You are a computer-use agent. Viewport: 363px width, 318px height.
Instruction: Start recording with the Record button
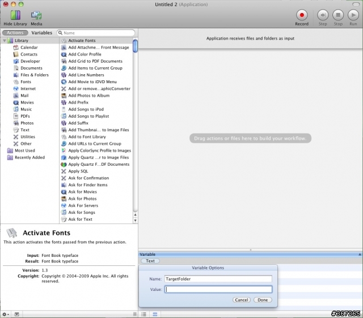[x=302, y=15]
